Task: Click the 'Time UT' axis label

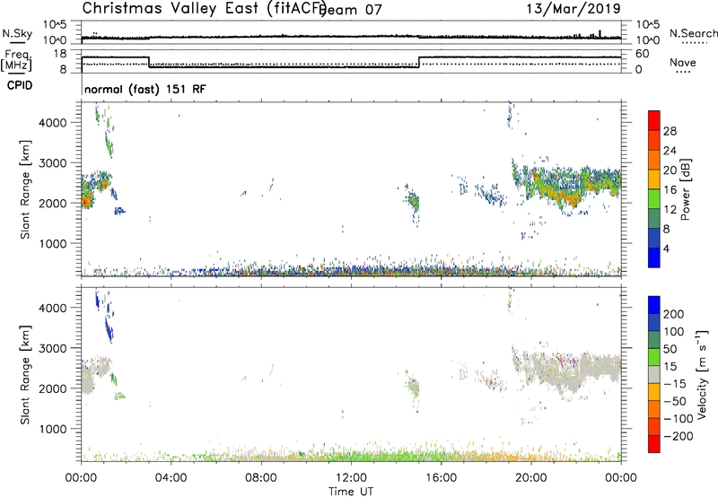Action: (351, 492)
